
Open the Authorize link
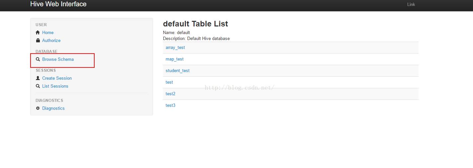51,40
